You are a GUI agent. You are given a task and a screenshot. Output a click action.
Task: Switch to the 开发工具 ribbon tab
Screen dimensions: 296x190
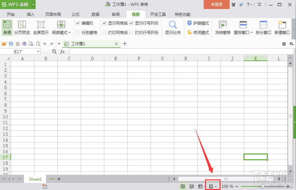click(x=158, y=14)
